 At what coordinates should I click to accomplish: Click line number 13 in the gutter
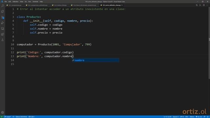coord(12,56)
